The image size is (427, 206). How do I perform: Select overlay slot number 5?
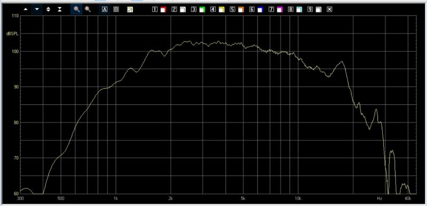tap(232, 10)
